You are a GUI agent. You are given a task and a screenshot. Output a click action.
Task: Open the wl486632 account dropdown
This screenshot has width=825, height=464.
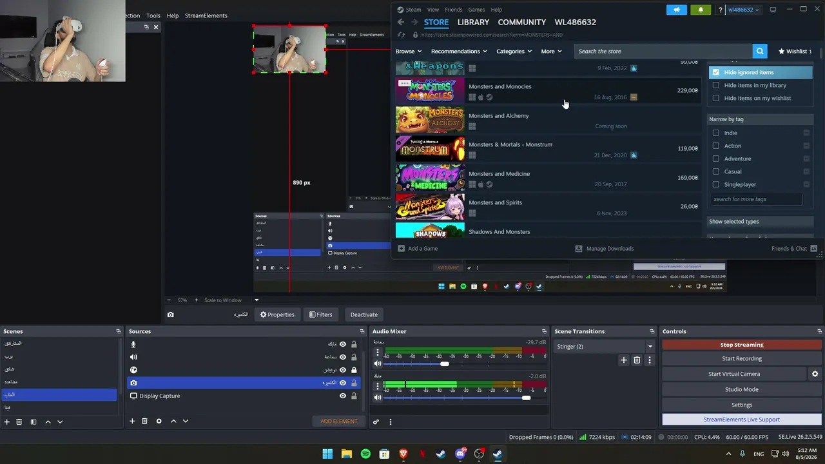pyautogui.click(x=743, y=10)
